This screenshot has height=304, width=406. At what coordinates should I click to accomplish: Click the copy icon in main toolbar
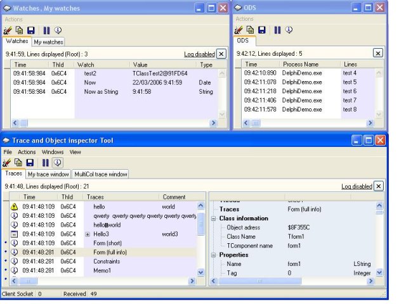tap(18, 163)
